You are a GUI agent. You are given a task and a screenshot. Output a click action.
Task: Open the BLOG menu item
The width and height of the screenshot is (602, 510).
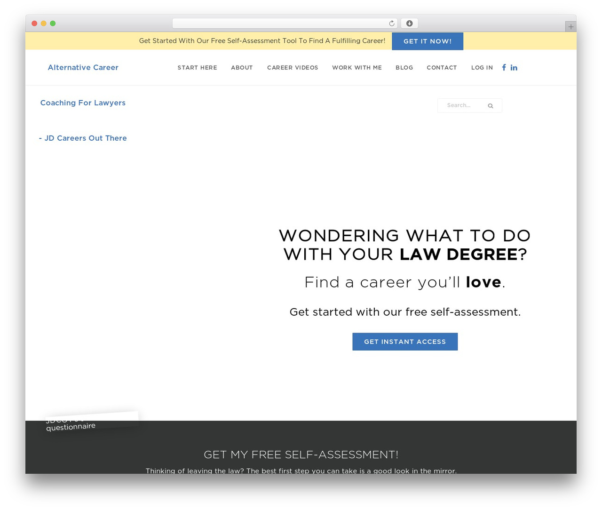404,68
